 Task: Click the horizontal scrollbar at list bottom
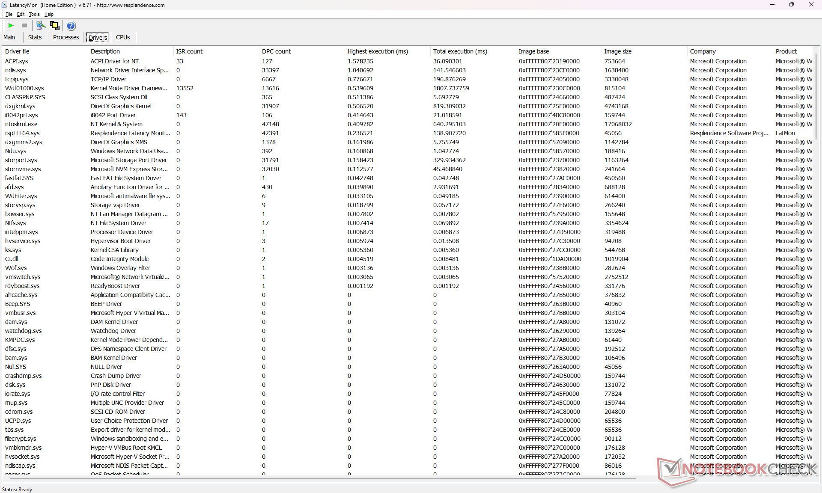coord(321,478)
